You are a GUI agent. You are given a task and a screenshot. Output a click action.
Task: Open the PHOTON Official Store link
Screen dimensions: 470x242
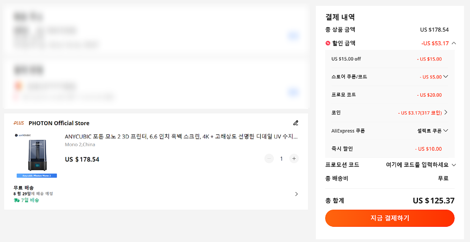[x=59, y=123]
